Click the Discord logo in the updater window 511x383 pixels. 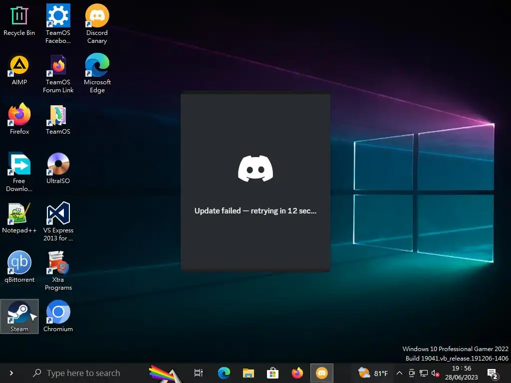(x=255, y=169)
